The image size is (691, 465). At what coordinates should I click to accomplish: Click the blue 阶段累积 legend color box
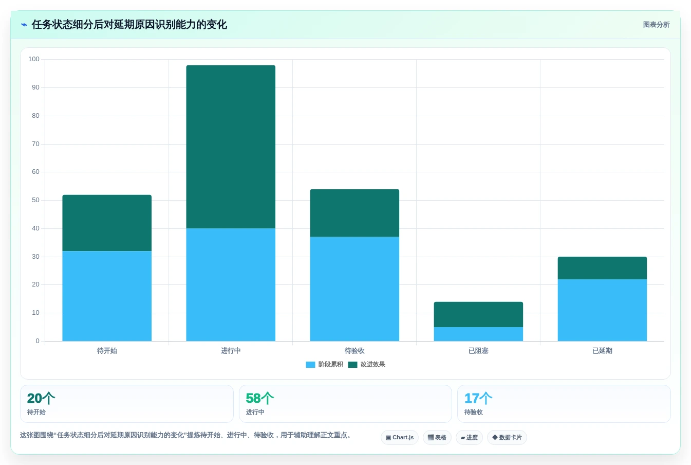310,365
